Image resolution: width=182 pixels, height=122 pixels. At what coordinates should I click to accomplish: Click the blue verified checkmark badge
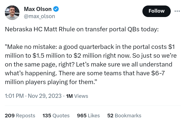pyautogui.click(x=56, y=9)
